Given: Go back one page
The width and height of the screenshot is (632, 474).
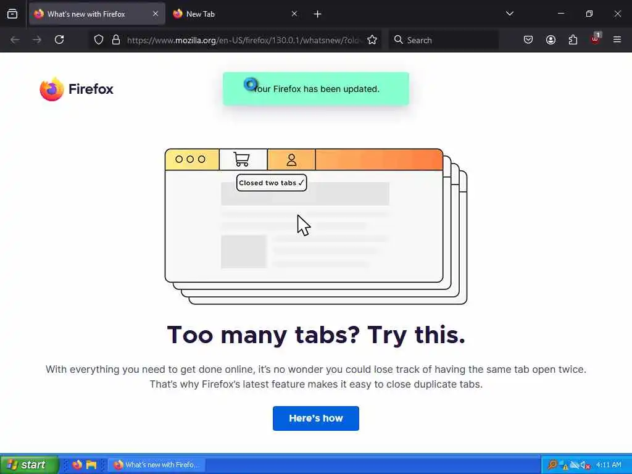Looking at the screenshot, I should 15,39.
